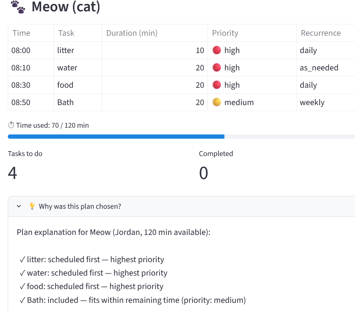Click the Tasks to do metric value 4
The image size is (355, 311).
(12, 173)
